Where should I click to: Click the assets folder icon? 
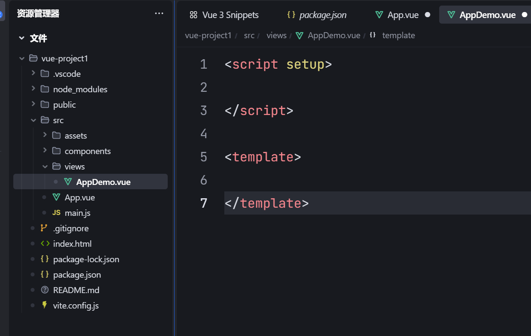click(56, 135)
